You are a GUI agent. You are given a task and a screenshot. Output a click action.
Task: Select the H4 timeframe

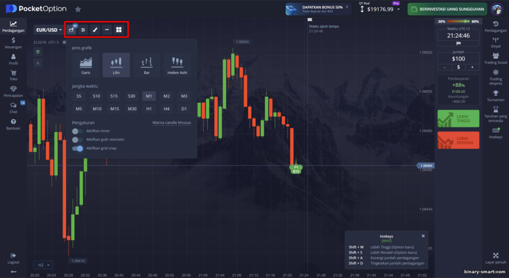166,109
